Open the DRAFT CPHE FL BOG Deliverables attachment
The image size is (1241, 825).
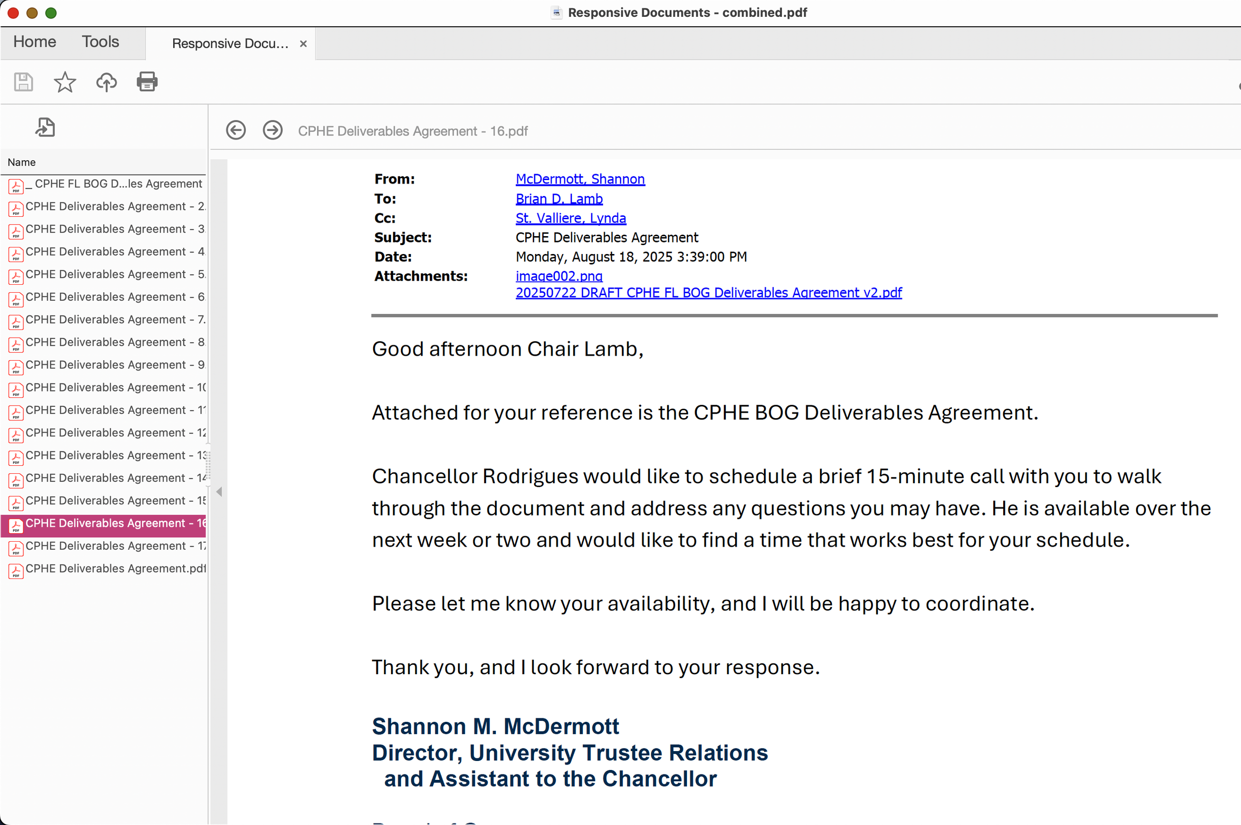(708, 293)
